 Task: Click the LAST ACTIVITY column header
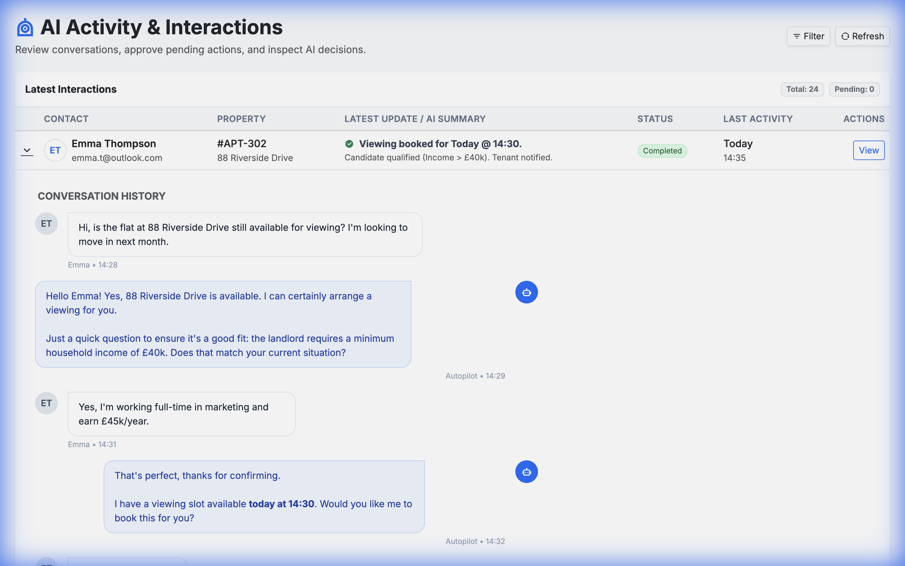click(x=758, y=119)
